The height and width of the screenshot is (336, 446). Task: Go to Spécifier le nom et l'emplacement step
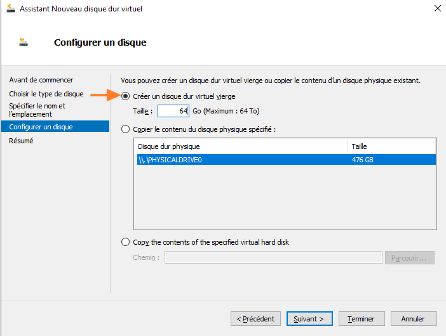37,110
